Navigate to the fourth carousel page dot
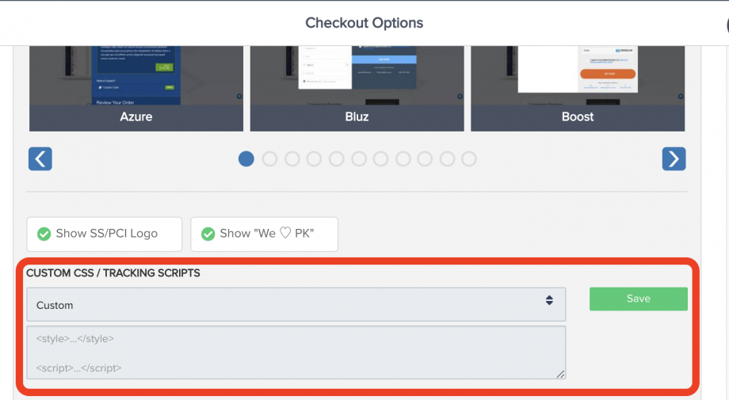Image resolution: width=729 pixels, height=400 pixels. (314, 159)
